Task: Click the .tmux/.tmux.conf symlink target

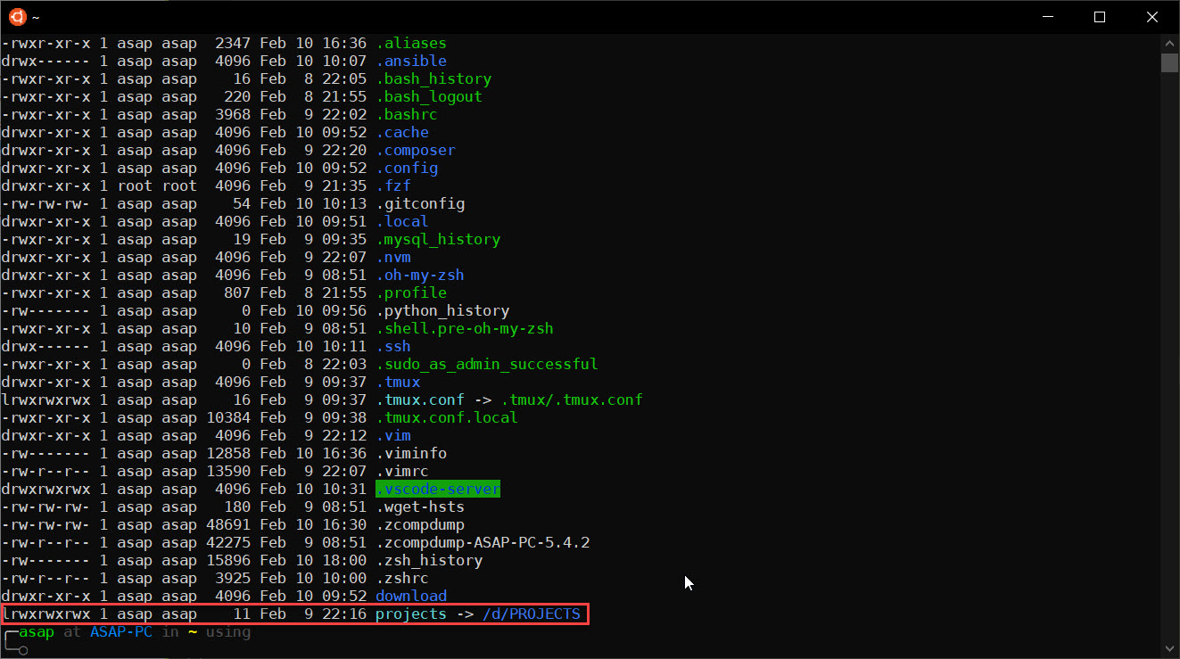Action: point(572,400)
